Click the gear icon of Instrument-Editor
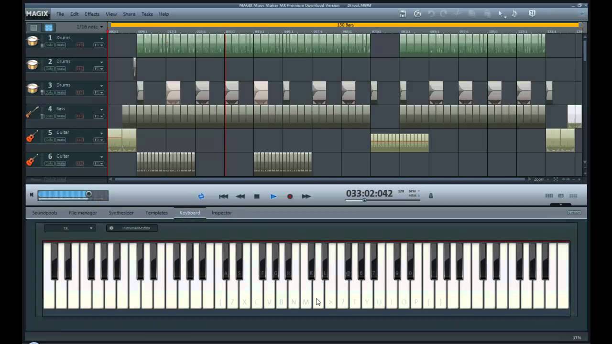612x344 pixels. [x=111, y=228]
